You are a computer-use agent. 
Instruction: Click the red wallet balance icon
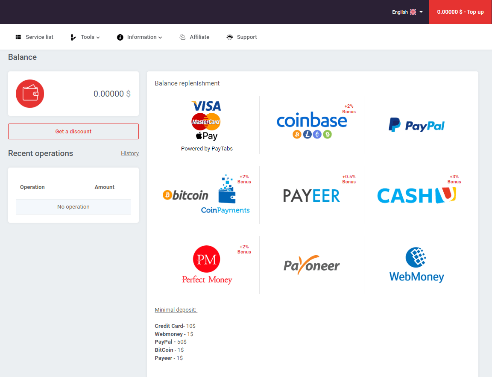30,94
